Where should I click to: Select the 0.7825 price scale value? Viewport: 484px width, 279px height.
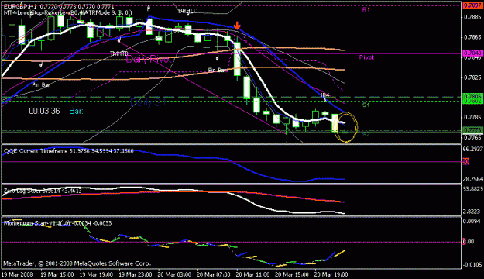tap(473, 77)
